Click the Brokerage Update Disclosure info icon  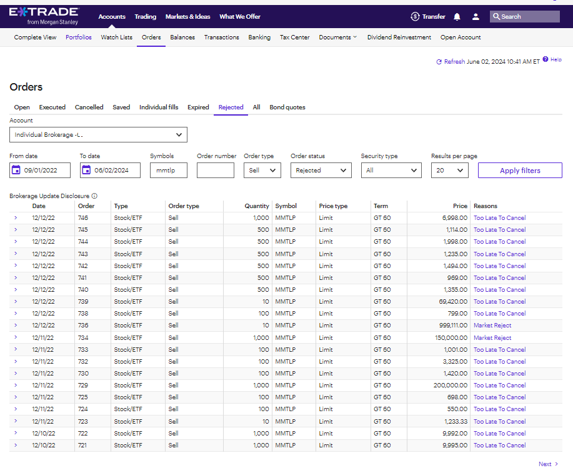pos(94,196)
